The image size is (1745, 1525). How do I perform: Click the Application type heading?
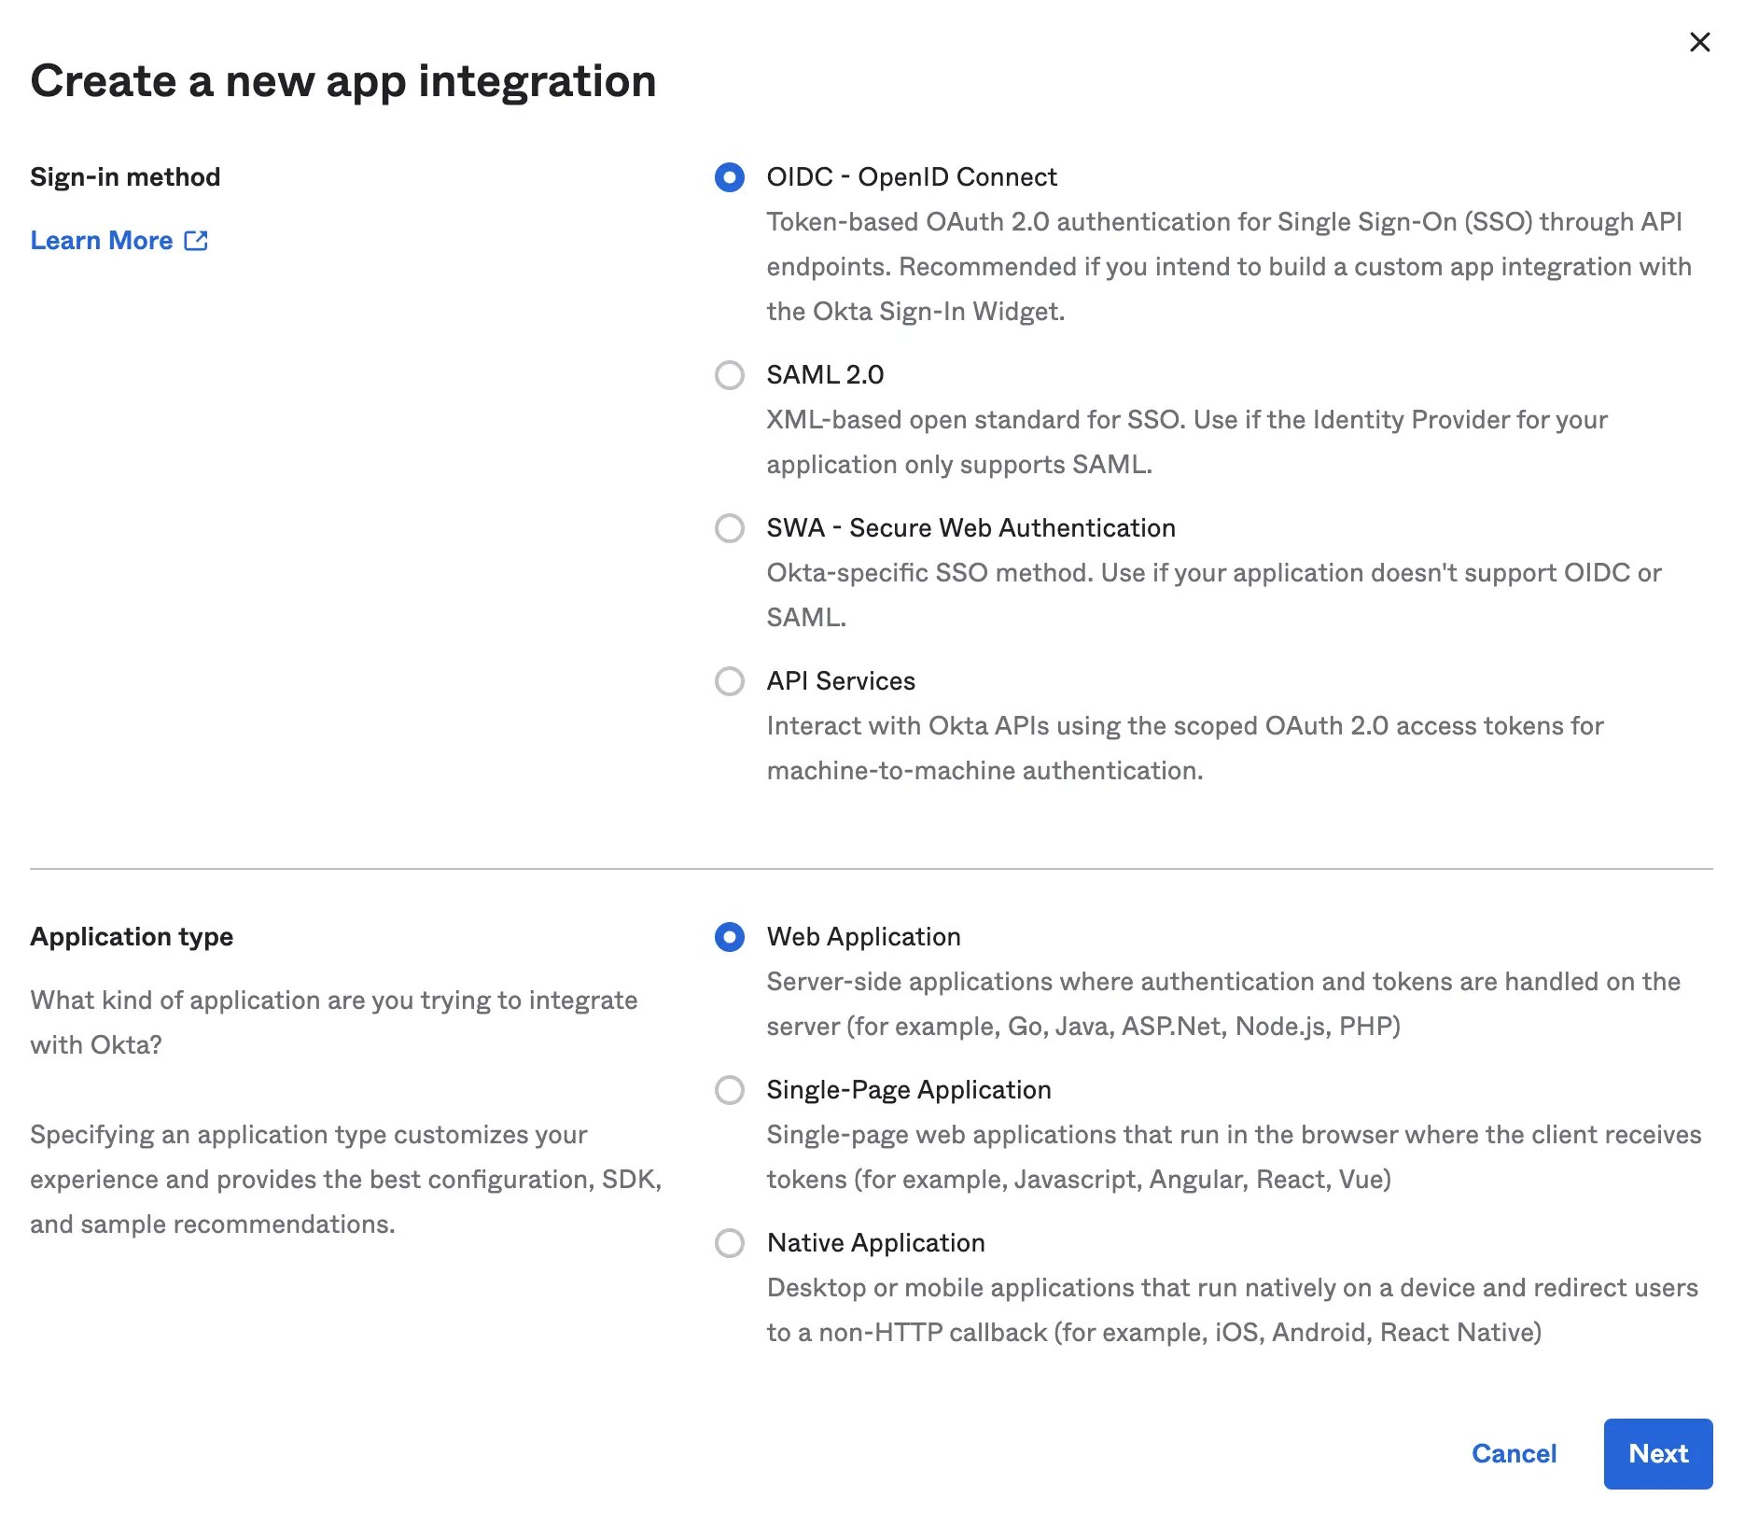(132, 937)
